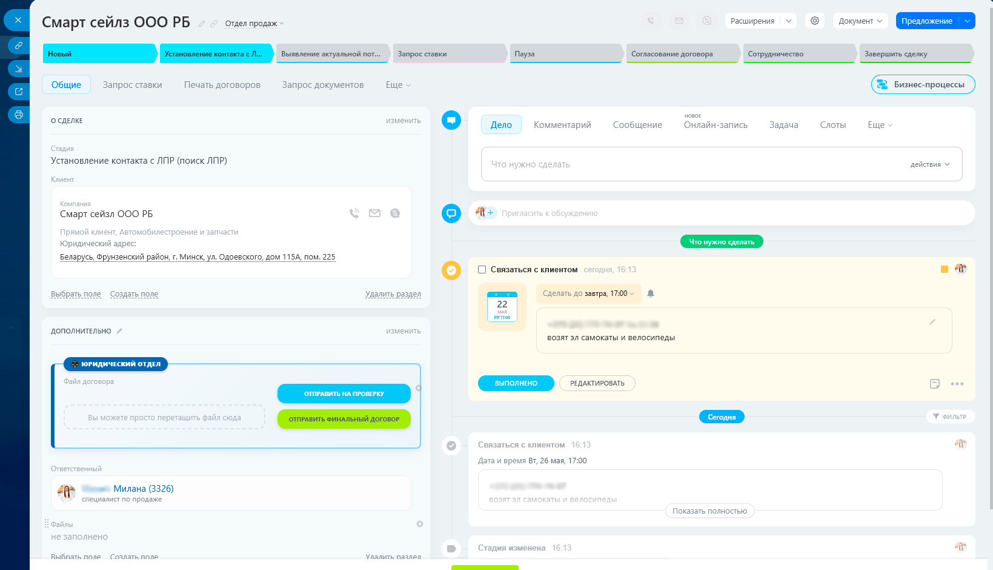The height and width of the screenshot is (570, 993).
Task: Expand Расширения dropdown arrow
Action: point(788,21)
